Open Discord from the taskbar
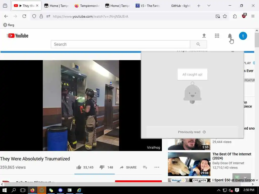Image resolution: width=259 pixels, height=194 pixels. (x=60, y=190)
